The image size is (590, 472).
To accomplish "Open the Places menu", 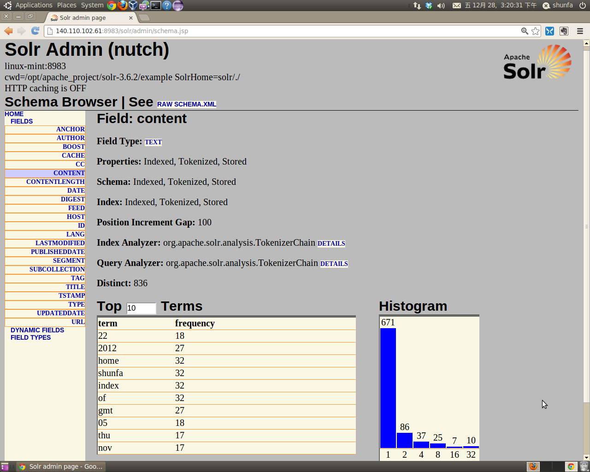I will pyautogui.click(x=67, y=5).
